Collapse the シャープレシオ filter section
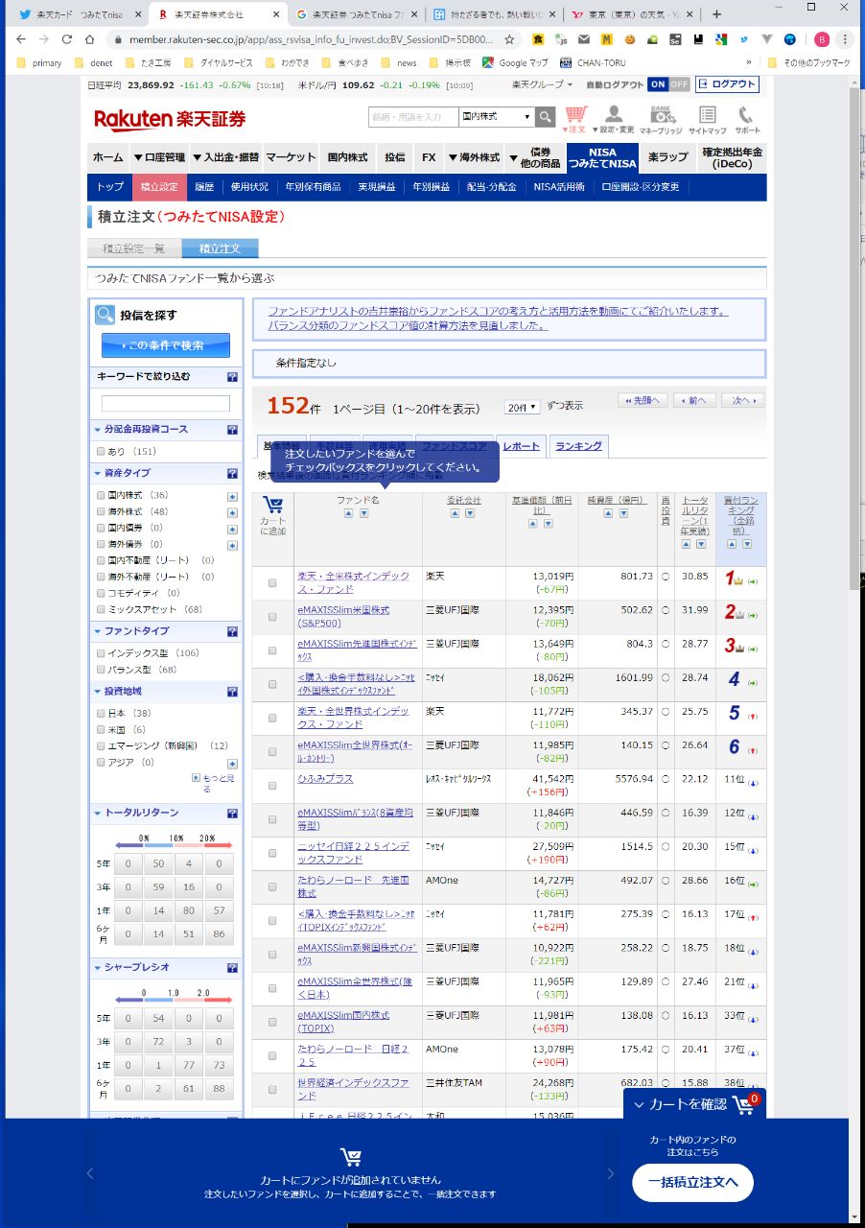Image resolution: width=865 pixels, height=1228 pixels. pos(97,968)
